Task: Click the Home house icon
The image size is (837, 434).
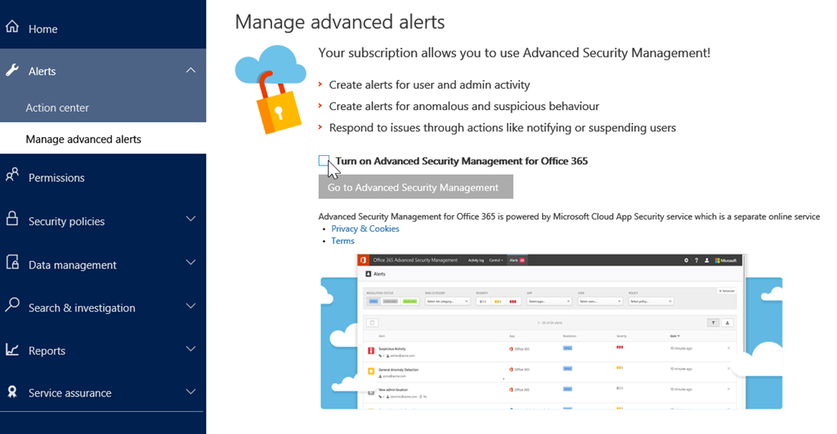Action: coord(12,28)
